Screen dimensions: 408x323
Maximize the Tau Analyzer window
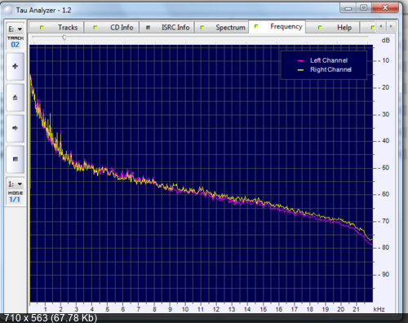tap(364, 8)
